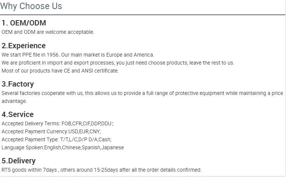Select the "2.Experience" heading
The height and width of the screenshot is (177, 286).
24,46
